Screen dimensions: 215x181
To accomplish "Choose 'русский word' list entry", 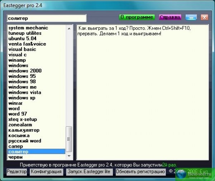I will 25,141.
